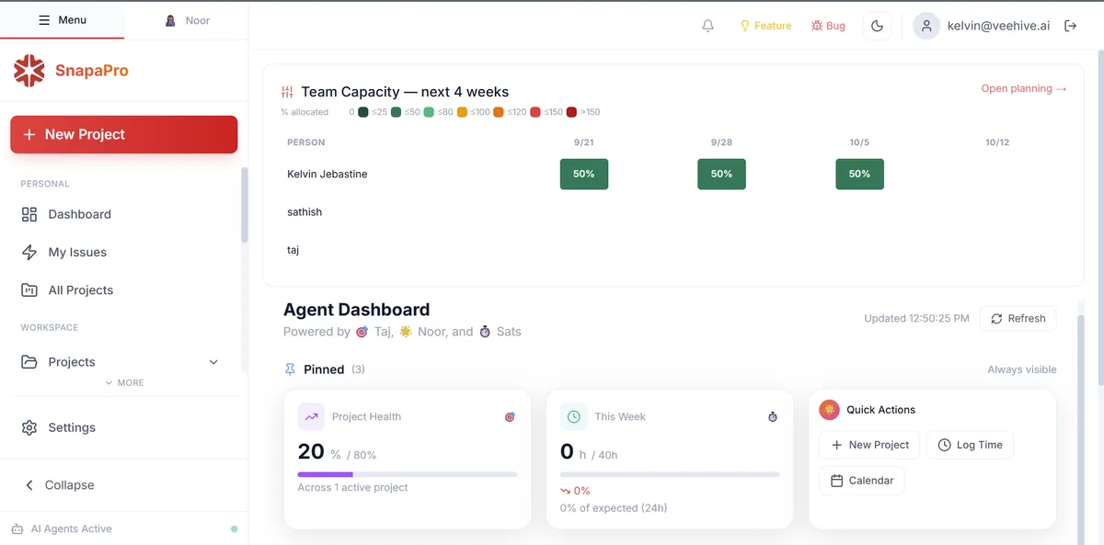Click the My Issues lightning icon
Image resolution: width=1104 pixels, height=545 pixels.
[x=29, y=252]
